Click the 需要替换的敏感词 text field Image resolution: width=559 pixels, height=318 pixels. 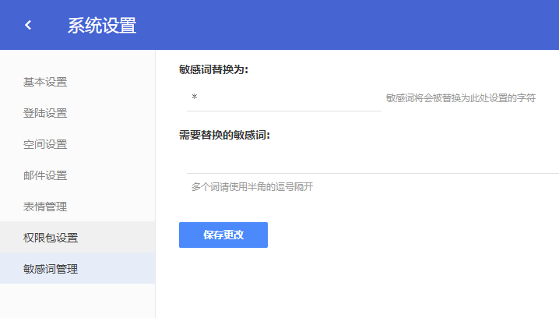372,161
